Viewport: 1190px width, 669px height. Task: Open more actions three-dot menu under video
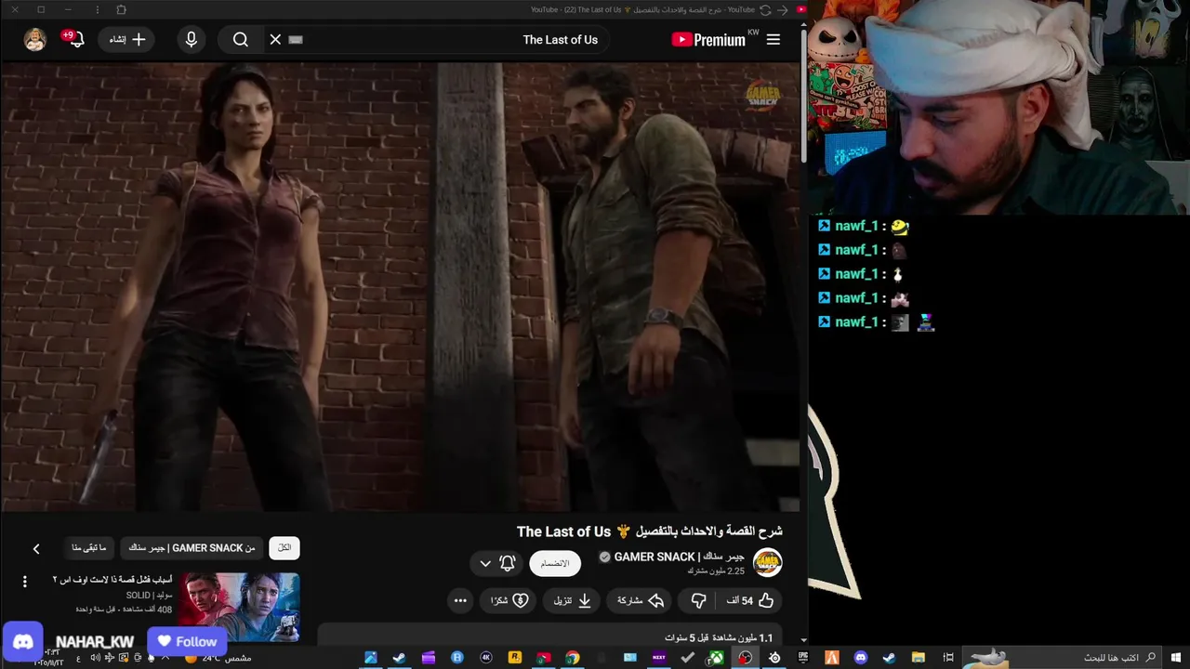click(x=460, y=600)
